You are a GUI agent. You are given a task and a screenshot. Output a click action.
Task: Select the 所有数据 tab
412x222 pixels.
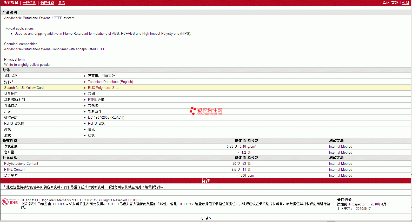[11, 3]
